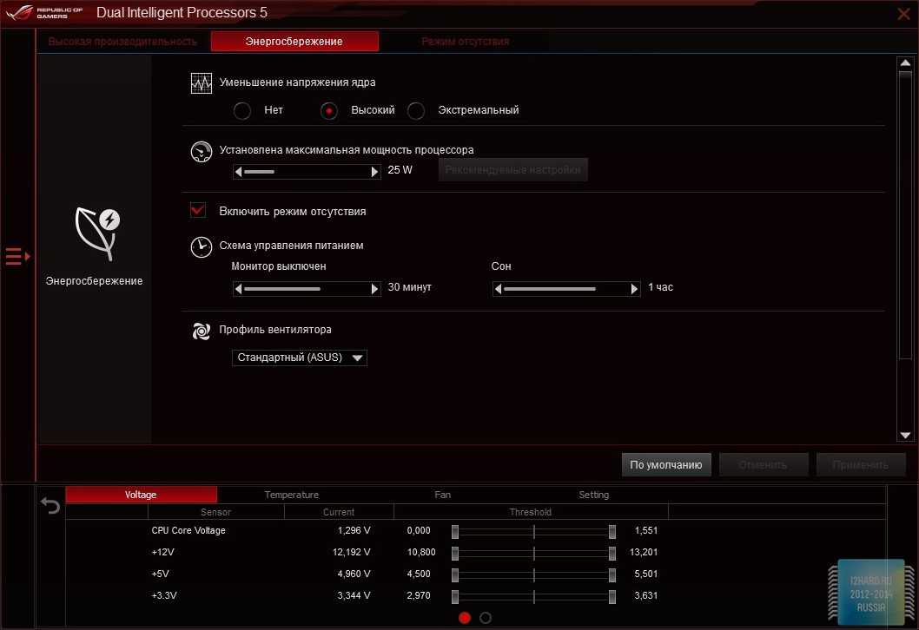Decrease monitor-off time with left arrow
Viewport: 919px width, 630px height.
click(238, 289)
